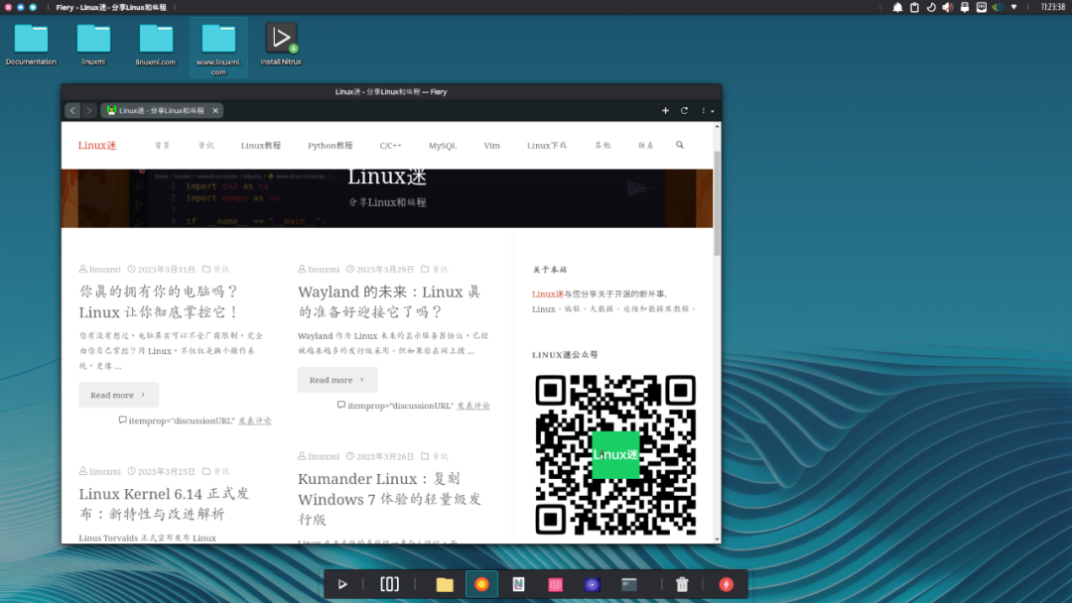Click the clock showing 11:23:38

pos(1053,7)
